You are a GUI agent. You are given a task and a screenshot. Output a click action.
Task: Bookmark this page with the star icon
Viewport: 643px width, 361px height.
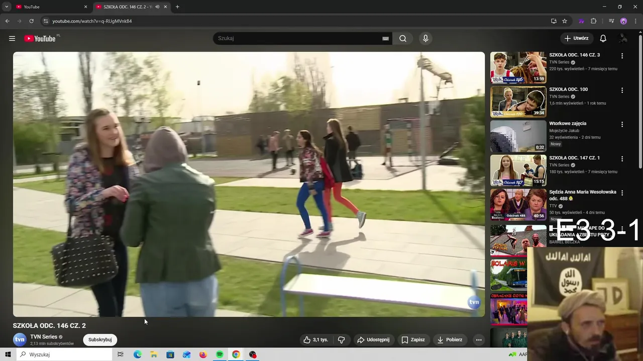[x=565, y=21]
